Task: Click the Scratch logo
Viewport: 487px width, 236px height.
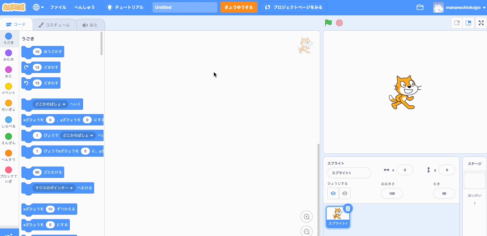Action: coord(14,7)
